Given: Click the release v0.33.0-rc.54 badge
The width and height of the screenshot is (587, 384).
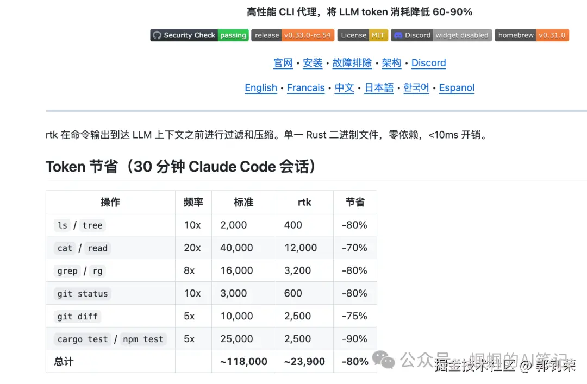Looking at the screenshot, I should coord(292,35).
